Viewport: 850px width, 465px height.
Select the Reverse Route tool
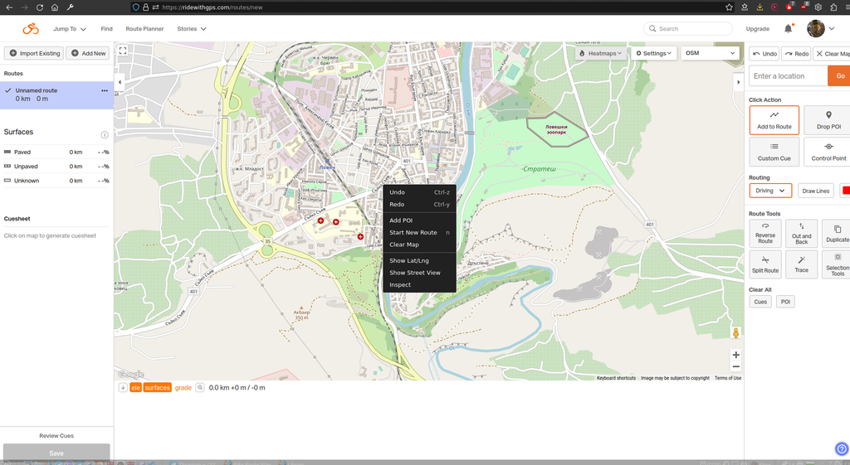tap(765, 233)
